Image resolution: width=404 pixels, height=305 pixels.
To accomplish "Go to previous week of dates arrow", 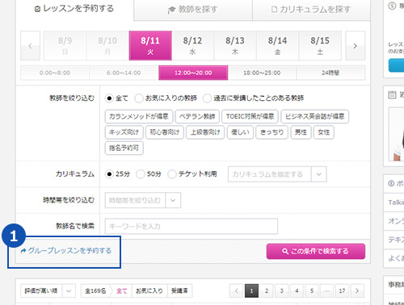I will click(30, 45).
